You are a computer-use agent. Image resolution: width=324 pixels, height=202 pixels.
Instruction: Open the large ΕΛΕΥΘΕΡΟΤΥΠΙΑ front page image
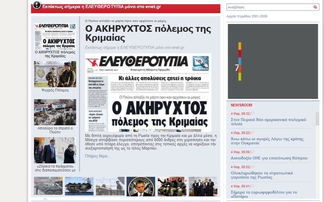point(148,93)
